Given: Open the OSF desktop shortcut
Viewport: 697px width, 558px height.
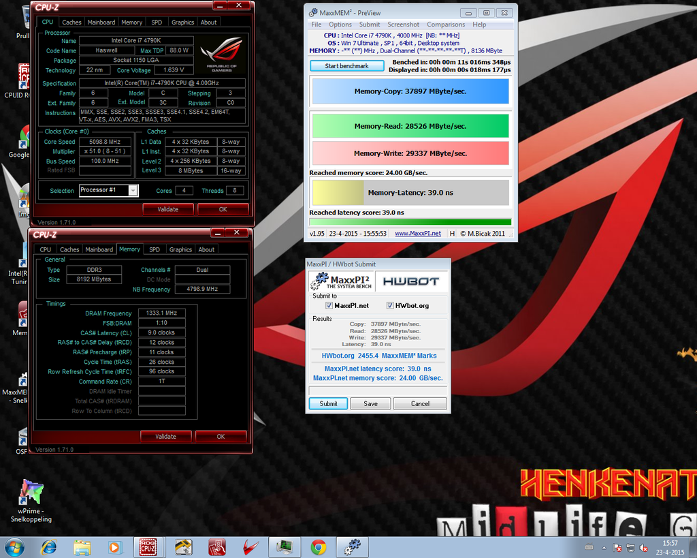Looking at the screenshot, I should pos(22,441).
